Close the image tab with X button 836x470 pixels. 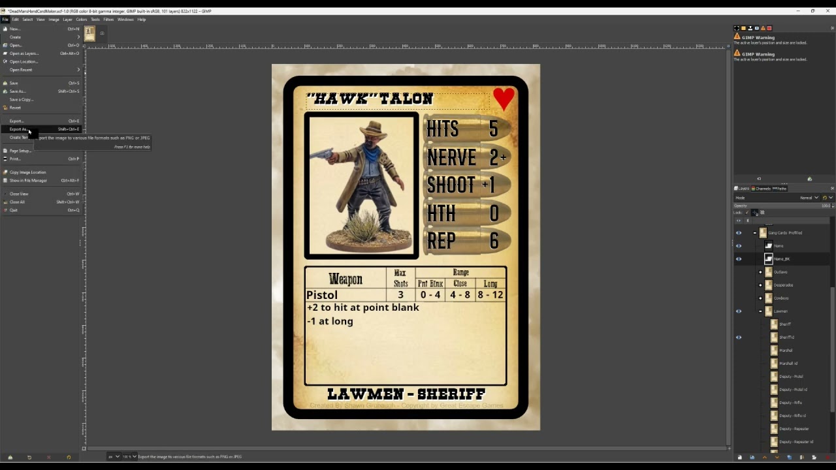(102, 33)
